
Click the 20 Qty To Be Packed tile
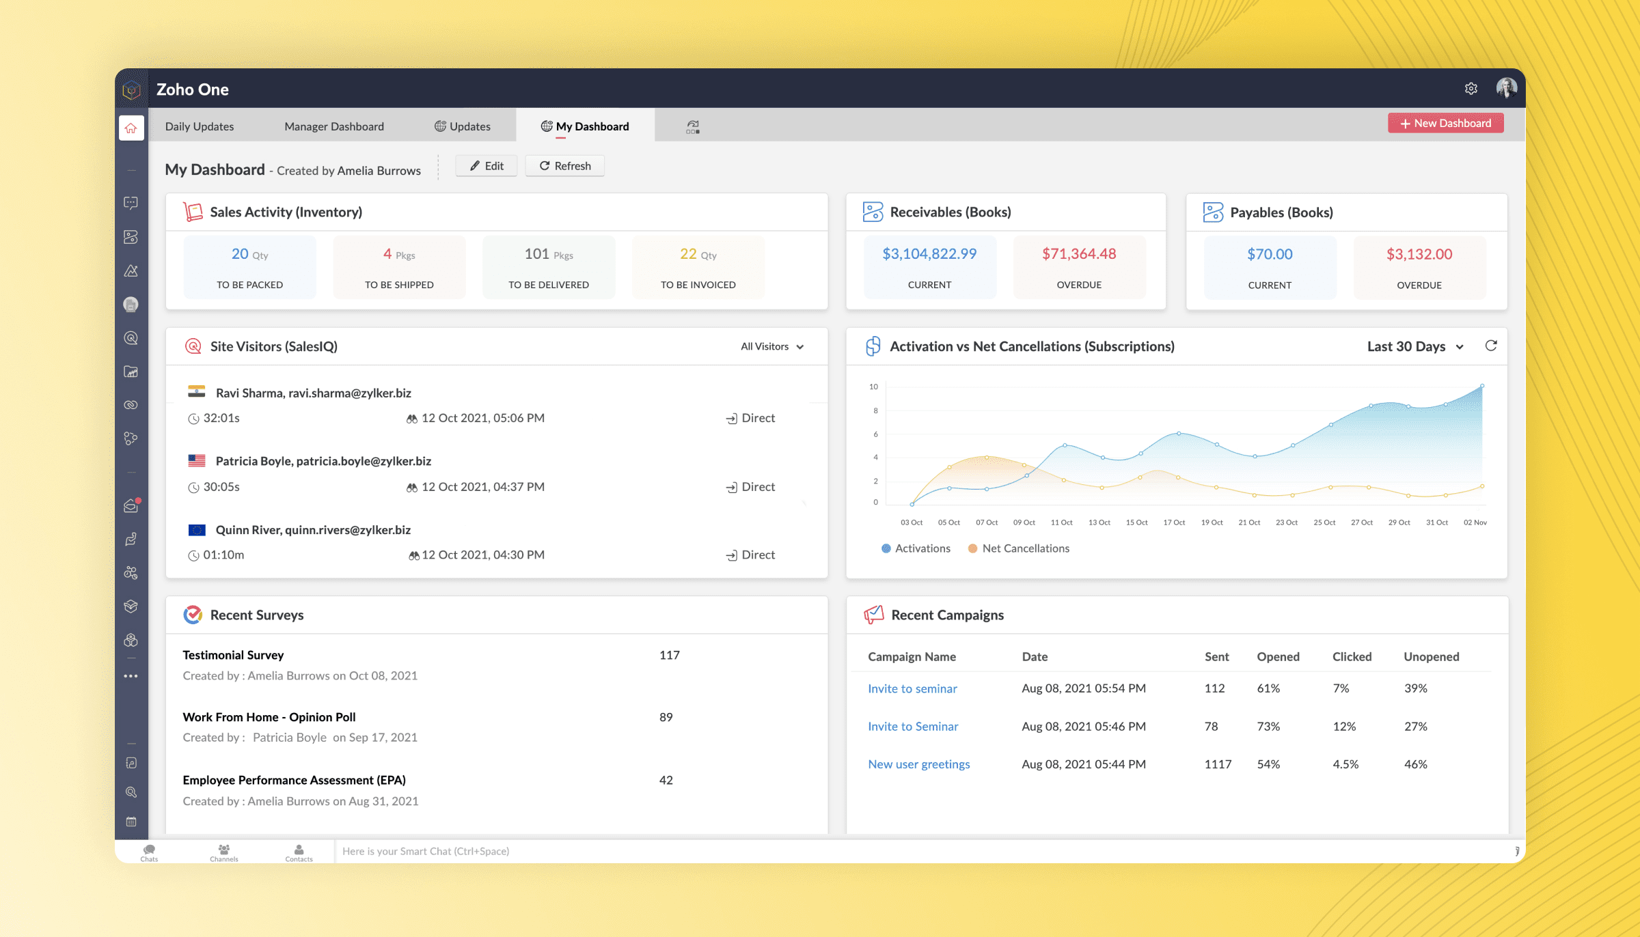tap(250, 267)
